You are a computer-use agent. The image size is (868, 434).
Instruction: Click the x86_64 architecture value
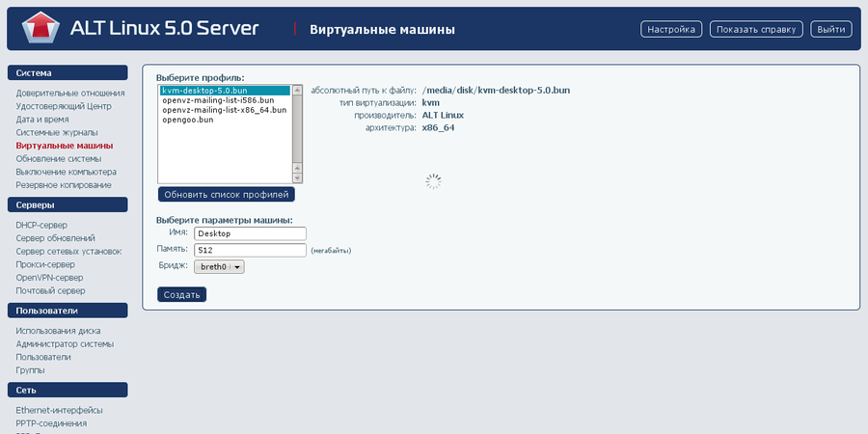[439, 128]
